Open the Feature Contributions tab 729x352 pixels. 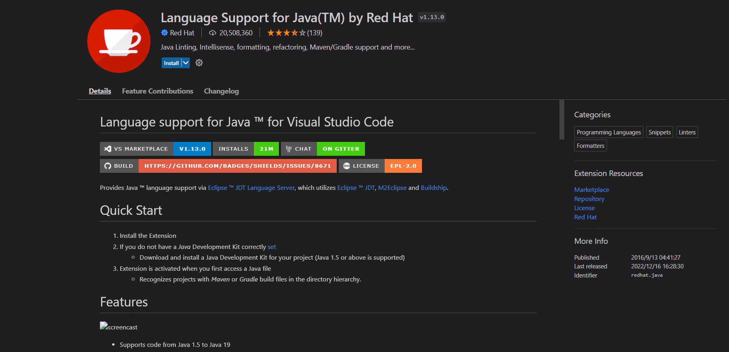point(158,91)
